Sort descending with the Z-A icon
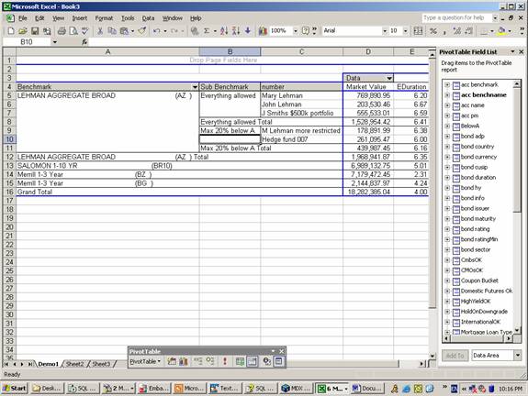This screenshot has height=396, width=528. pyautogui.click(x=236, y=31)
